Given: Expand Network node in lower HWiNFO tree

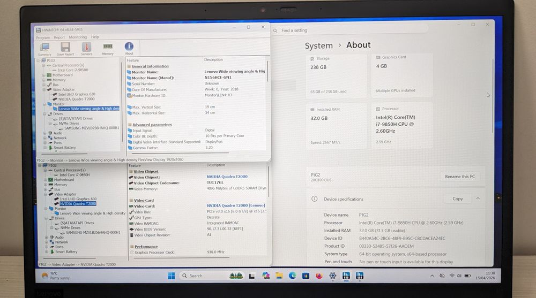Looking at the screenshot, I should point(46,242).
